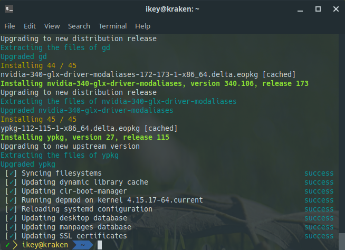This screenshot has width=345, height=250.
Task: Click 'Updating dynamic library cache' line
Action: coord(85,182)
